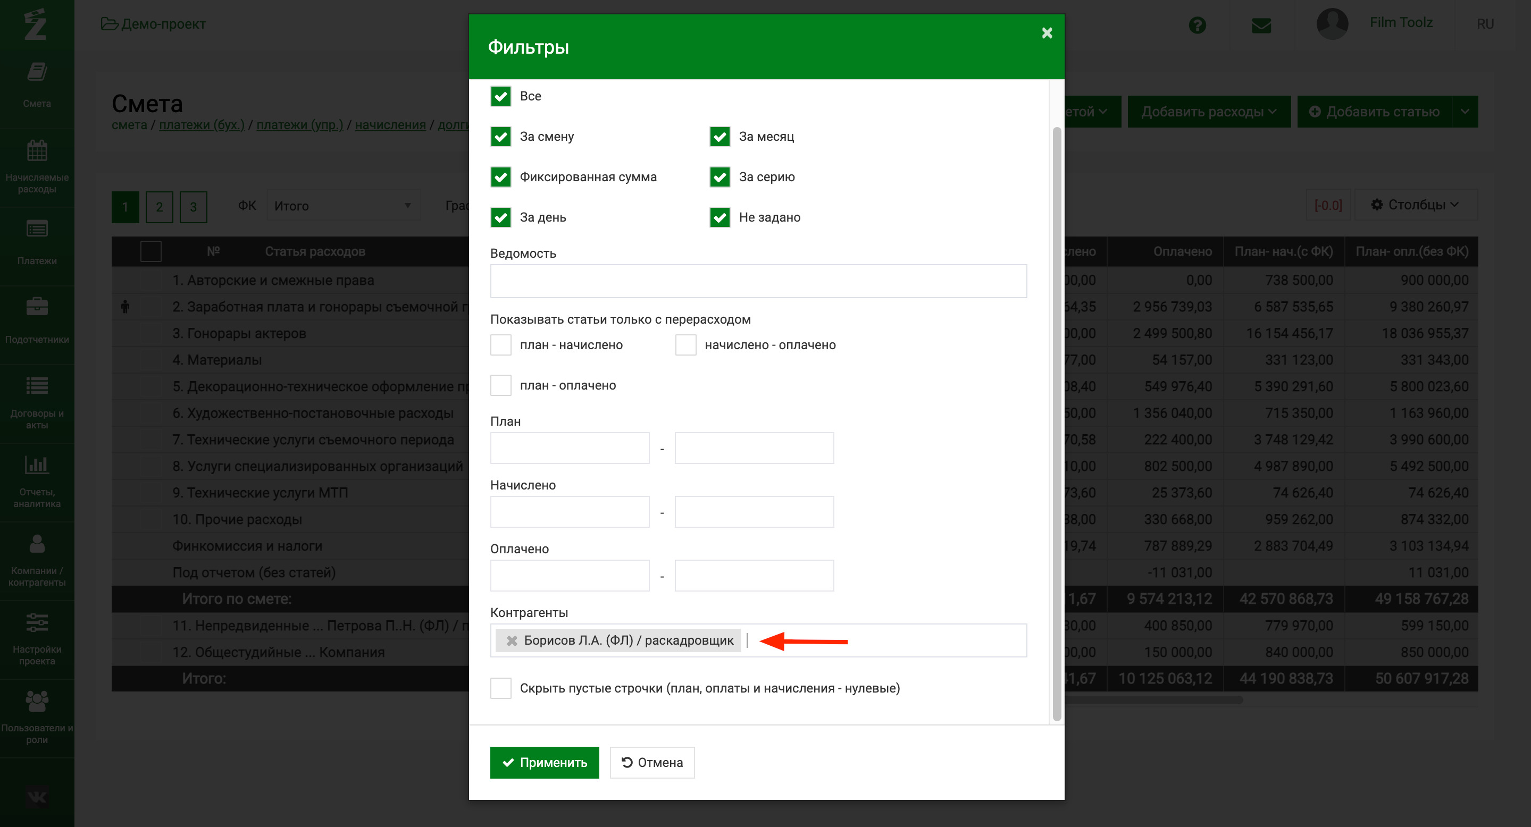Click the План maximum value field
This screenshot has height=827, width=1531.
754,448
